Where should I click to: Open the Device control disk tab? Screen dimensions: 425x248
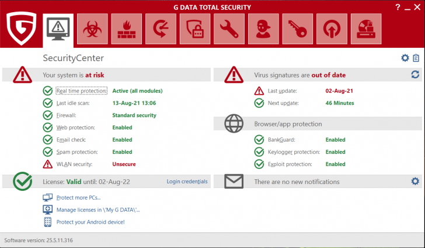tap(366, 29)
